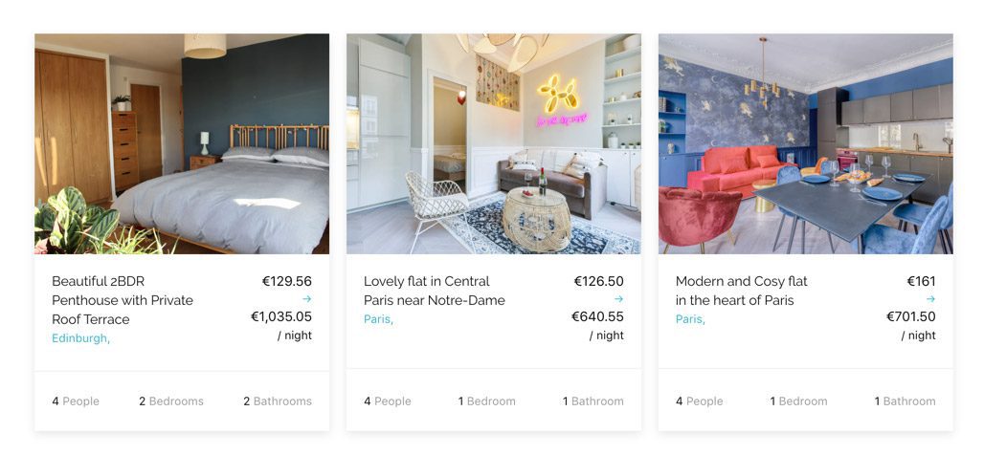Click the Paris link under Modern and Cosy flat
The image size is (984, 455).
click(690, 319)
